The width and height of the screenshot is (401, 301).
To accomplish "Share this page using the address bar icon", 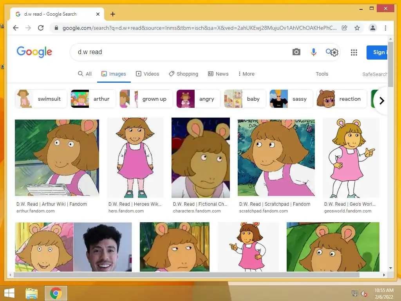I will click(345, 28).
